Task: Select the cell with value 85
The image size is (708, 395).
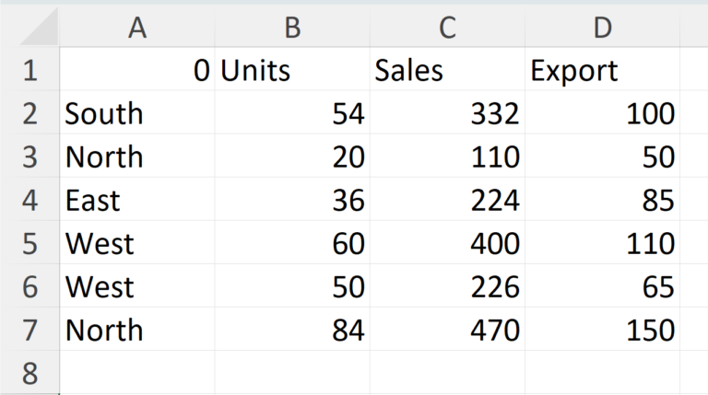Action: point(602,200)
